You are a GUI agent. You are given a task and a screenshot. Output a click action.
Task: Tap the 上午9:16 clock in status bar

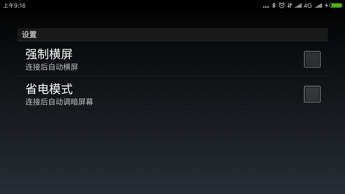coord(14,6)
